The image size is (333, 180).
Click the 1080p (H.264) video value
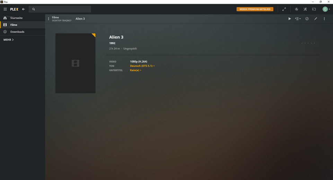[x=139, y=62]
